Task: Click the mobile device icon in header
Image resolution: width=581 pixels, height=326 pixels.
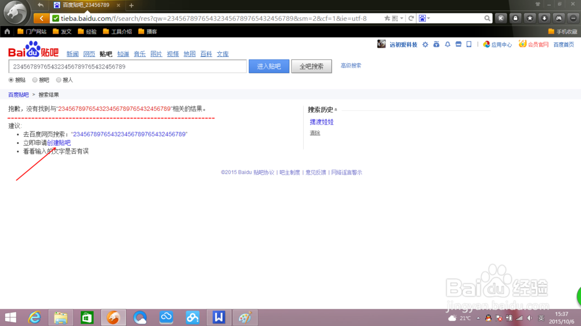Action: 469,45
